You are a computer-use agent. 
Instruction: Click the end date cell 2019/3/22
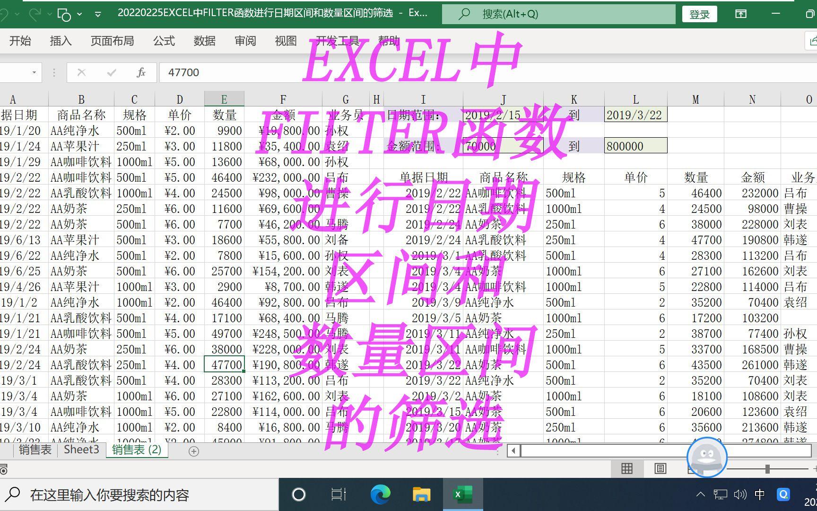coord(635,115)
